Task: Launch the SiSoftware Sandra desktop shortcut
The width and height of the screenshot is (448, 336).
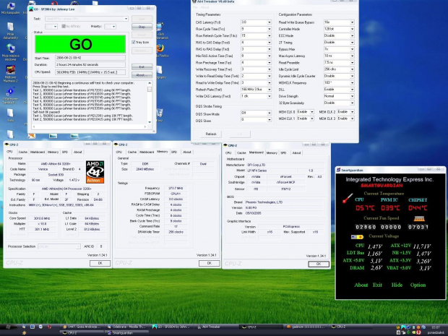Action: pyautogui.click(x=10, y=95)
